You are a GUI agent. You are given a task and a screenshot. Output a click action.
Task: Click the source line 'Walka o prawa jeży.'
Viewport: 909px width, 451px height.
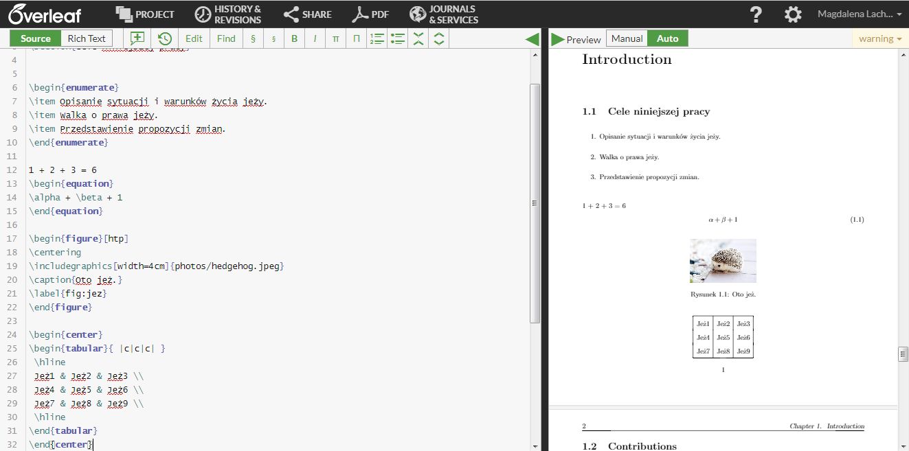tap(93, 115)
